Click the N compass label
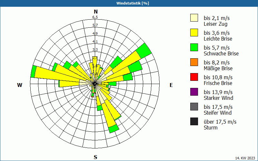258x161 pixels. tap(96, 12)
